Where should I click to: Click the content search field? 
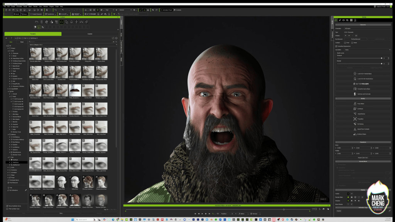tap(71, 42)
